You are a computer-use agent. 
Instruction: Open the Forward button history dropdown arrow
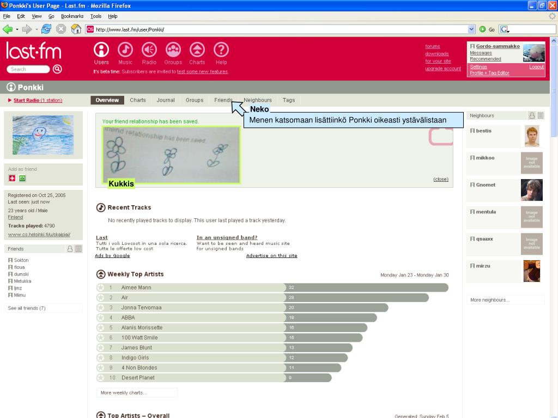(x=37, y=29)
